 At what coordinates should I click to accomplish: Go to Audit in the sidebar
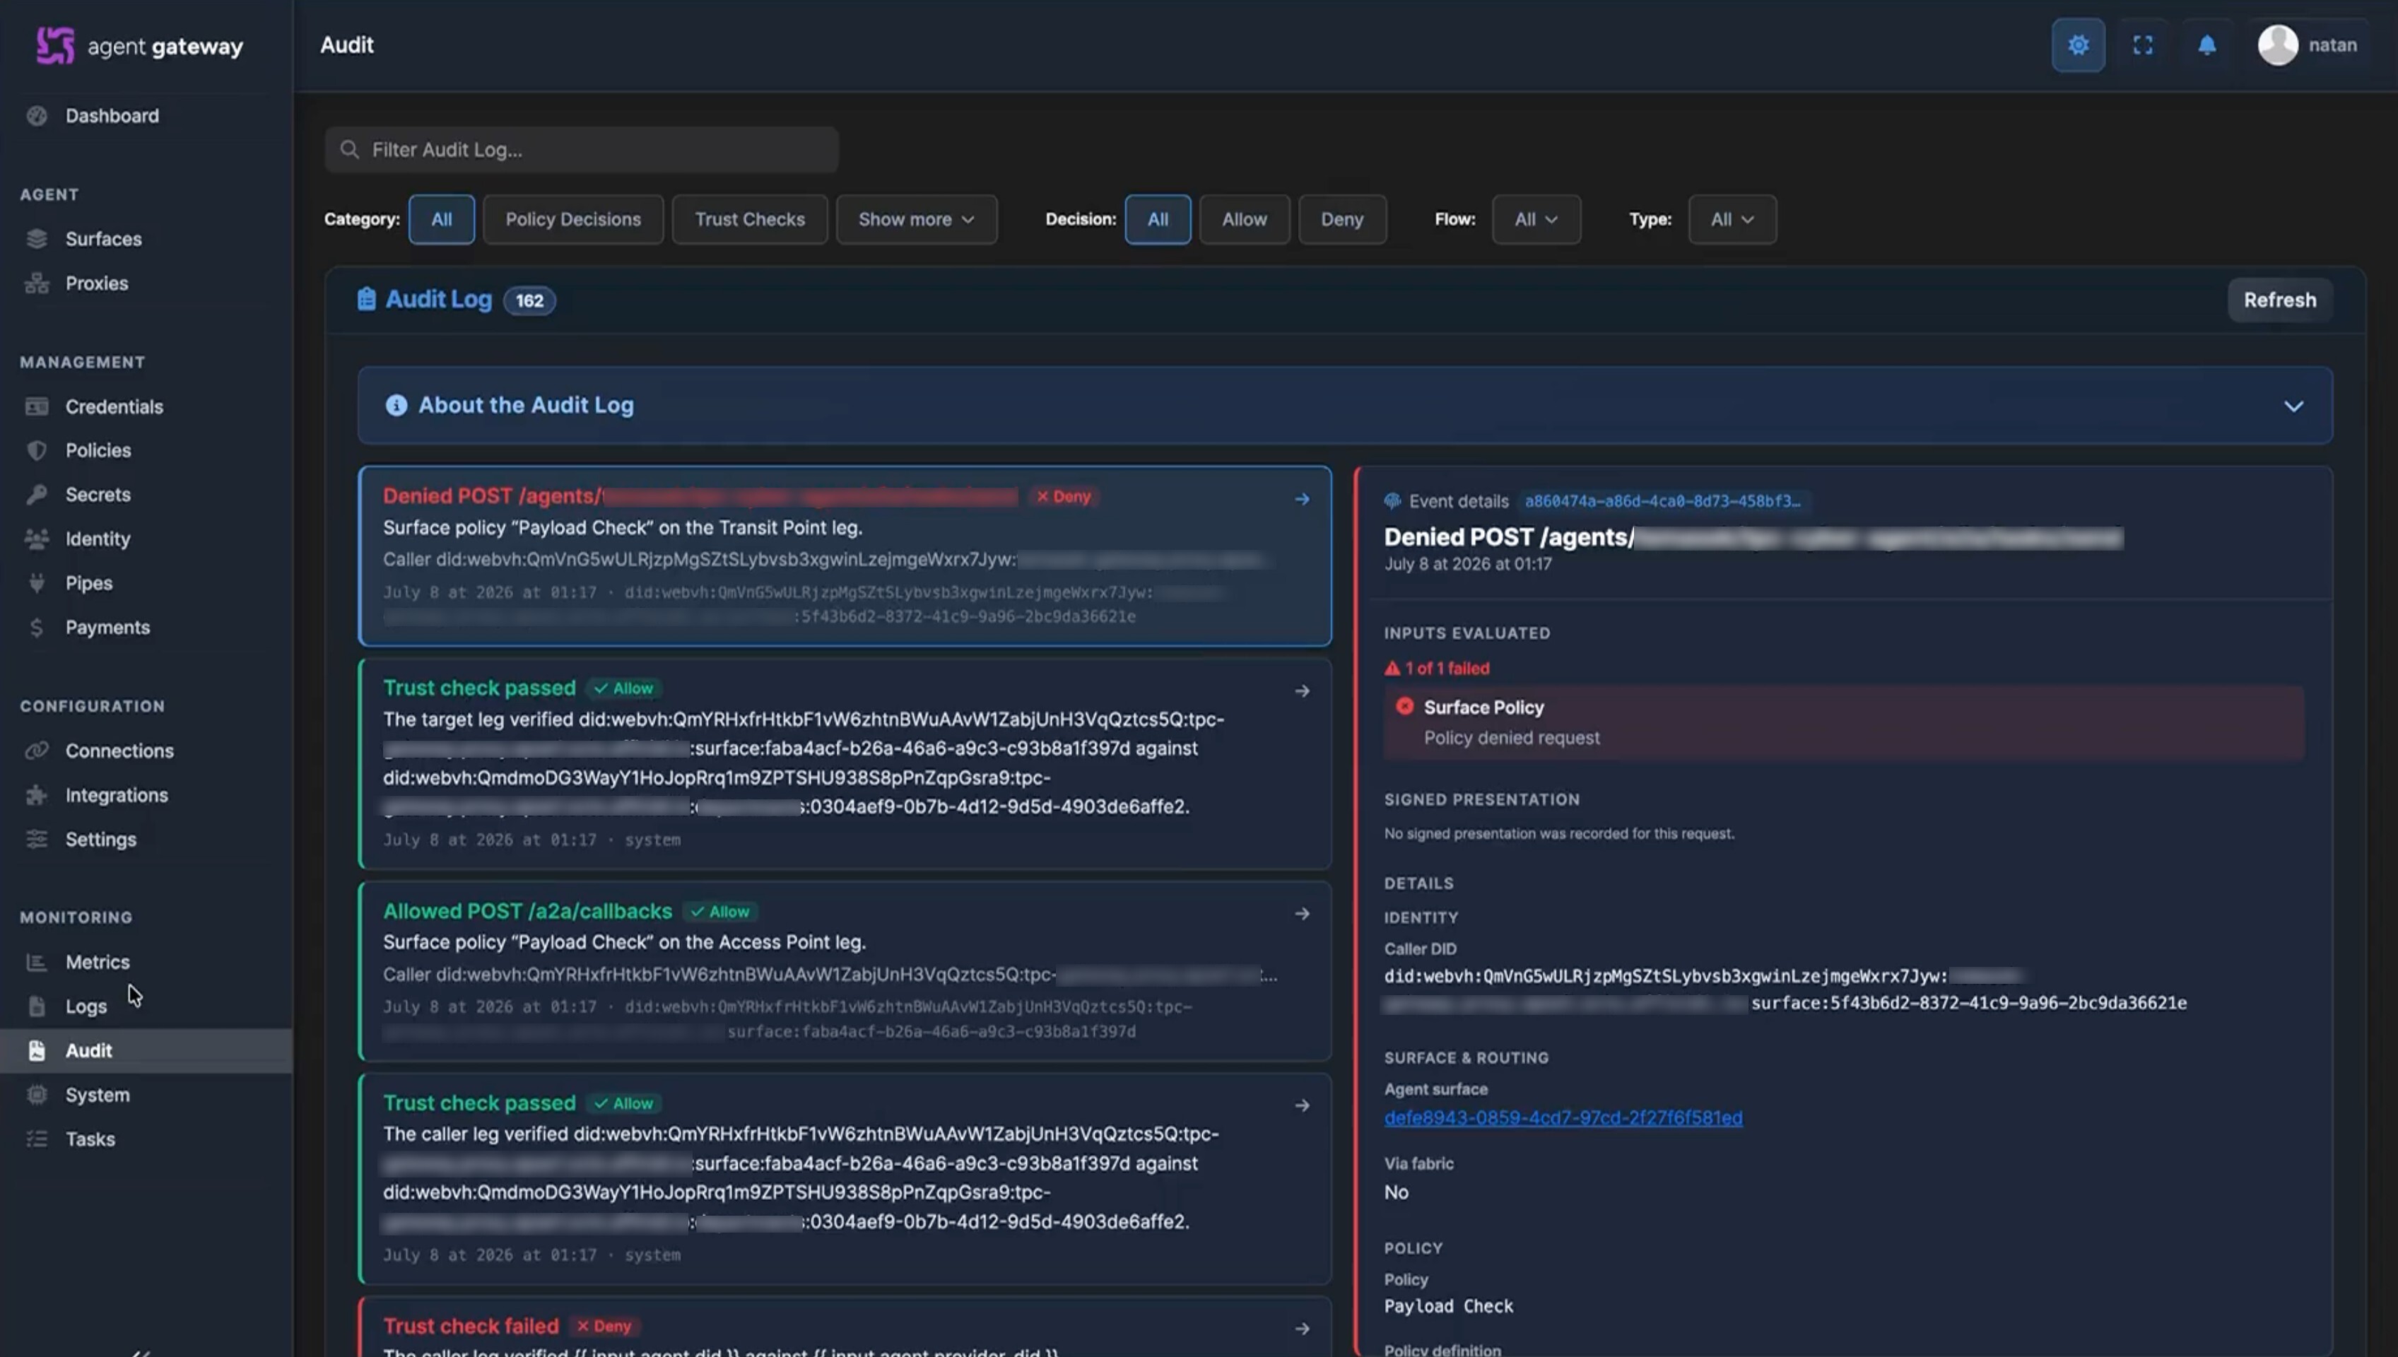coord(146,1050)
